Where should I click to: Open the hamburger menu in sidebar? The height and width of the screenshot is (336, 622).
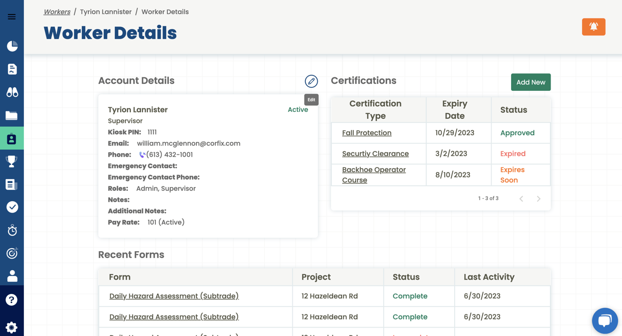tap(11, 17)
